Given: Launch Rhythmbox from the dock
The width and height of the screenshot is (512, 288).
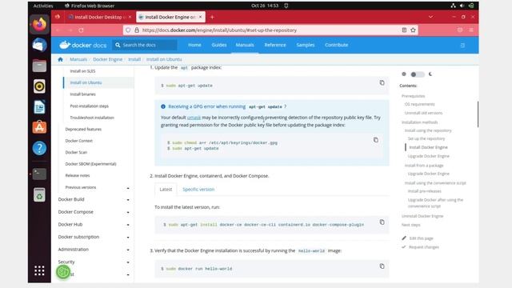Looking at the screenshot, I should pyautogui.click(x=39, y=86).
